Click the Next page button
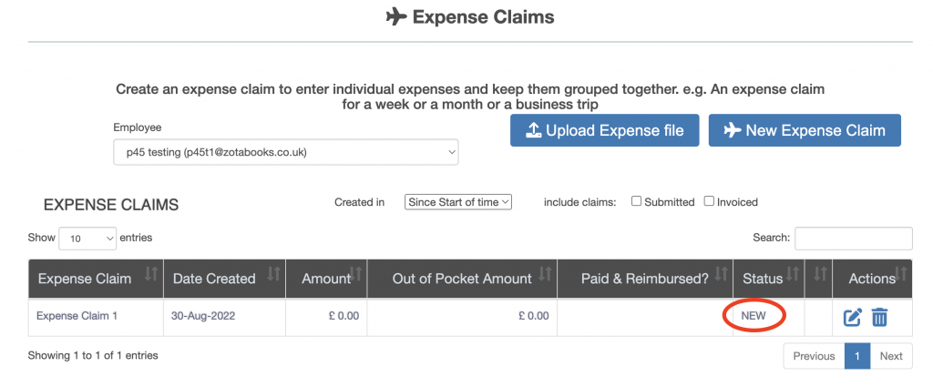The width and height of the screenshot is (933, 387). (891, 356)
